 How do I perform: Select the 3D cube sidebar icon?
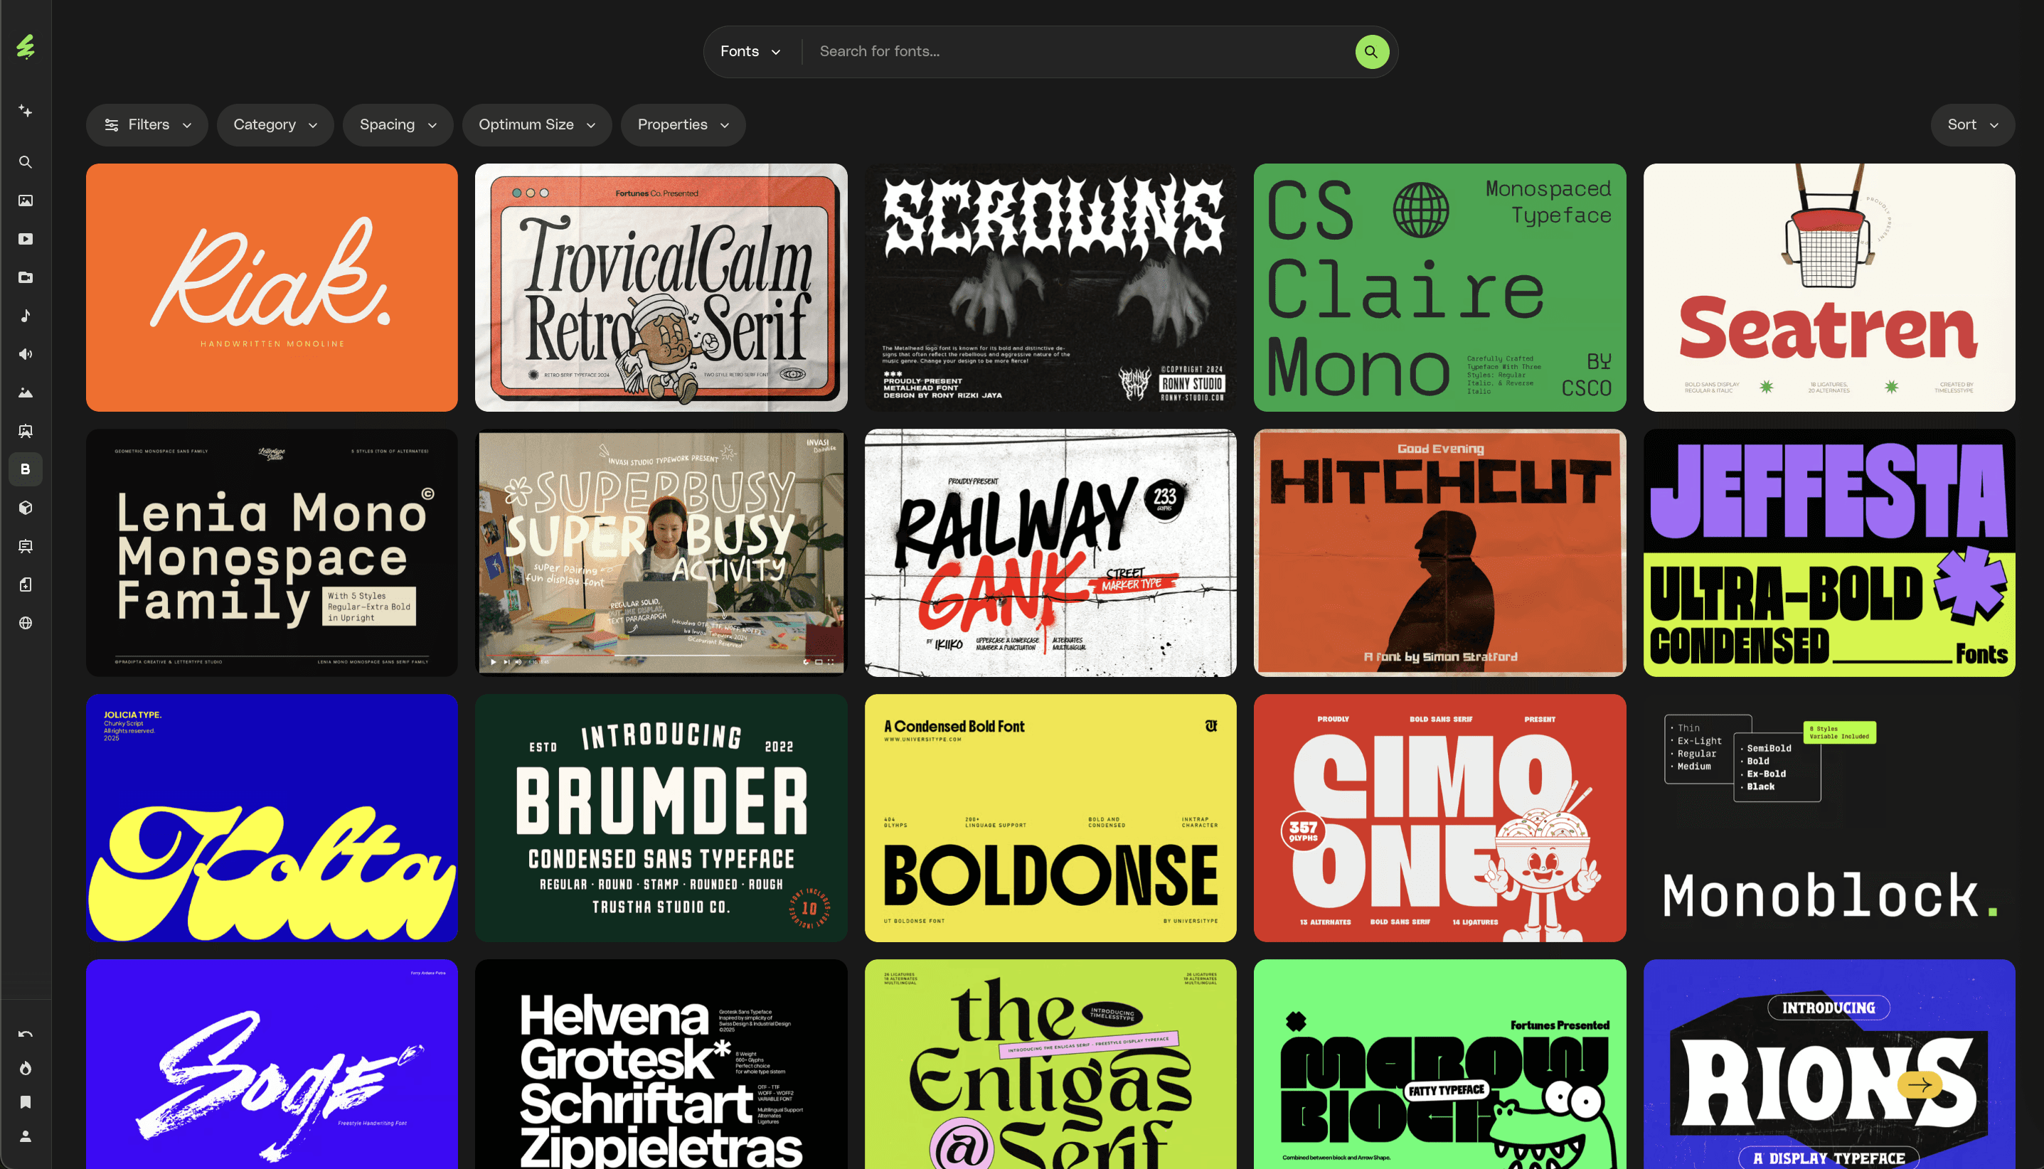26,508
